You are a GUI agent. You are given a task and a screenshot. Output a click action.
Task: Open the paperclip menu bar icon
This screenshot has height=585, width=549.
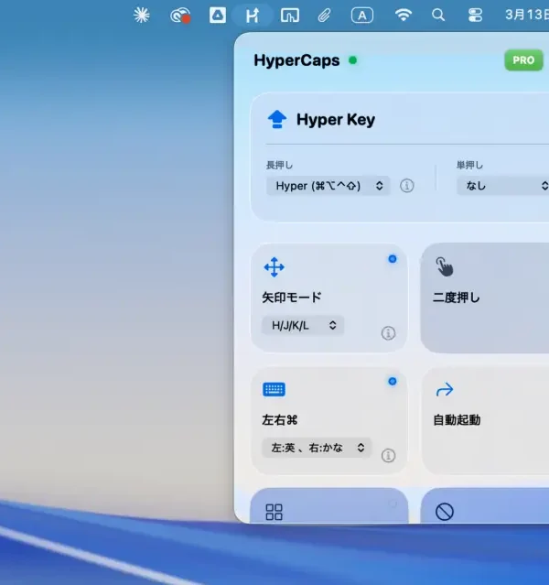pos(325,16)
